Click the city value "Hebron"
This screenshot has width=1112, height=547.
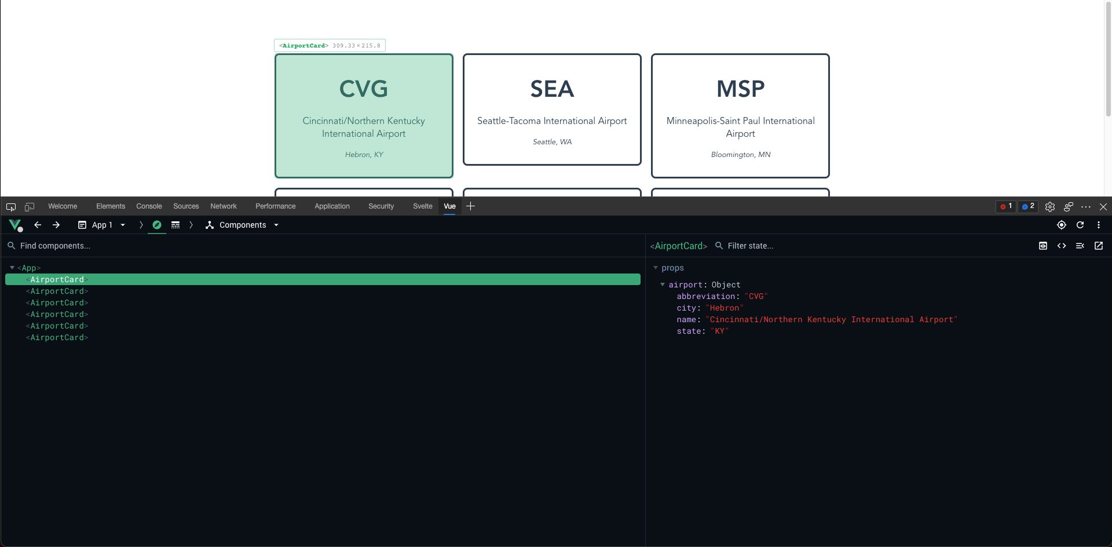(725, 308)
